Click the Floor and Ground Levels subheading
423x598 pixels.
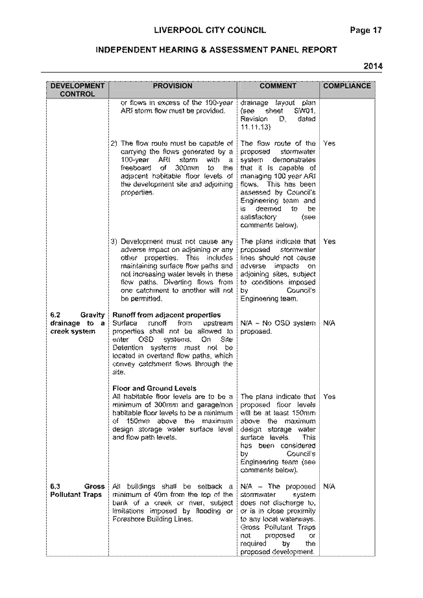[x=154, y=388]
